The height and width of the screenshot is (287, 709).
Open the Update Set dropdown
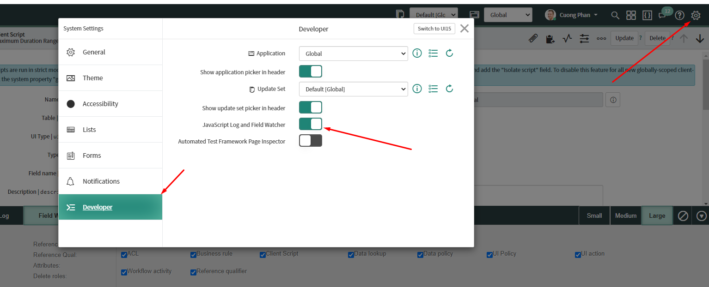click(353, 89)
